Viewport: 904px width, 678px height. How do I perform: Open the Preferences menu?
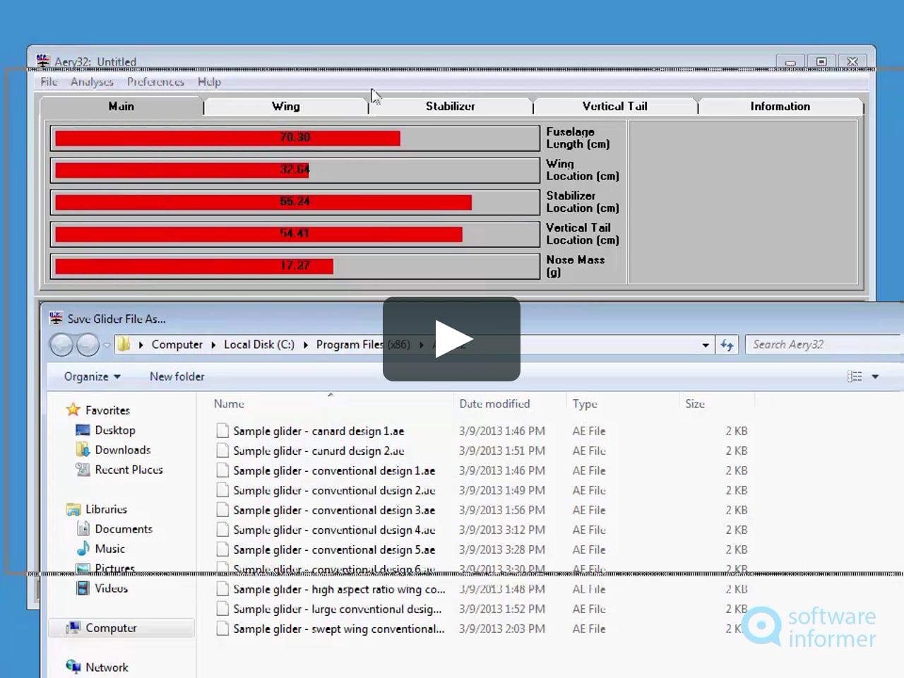(155, 82)
